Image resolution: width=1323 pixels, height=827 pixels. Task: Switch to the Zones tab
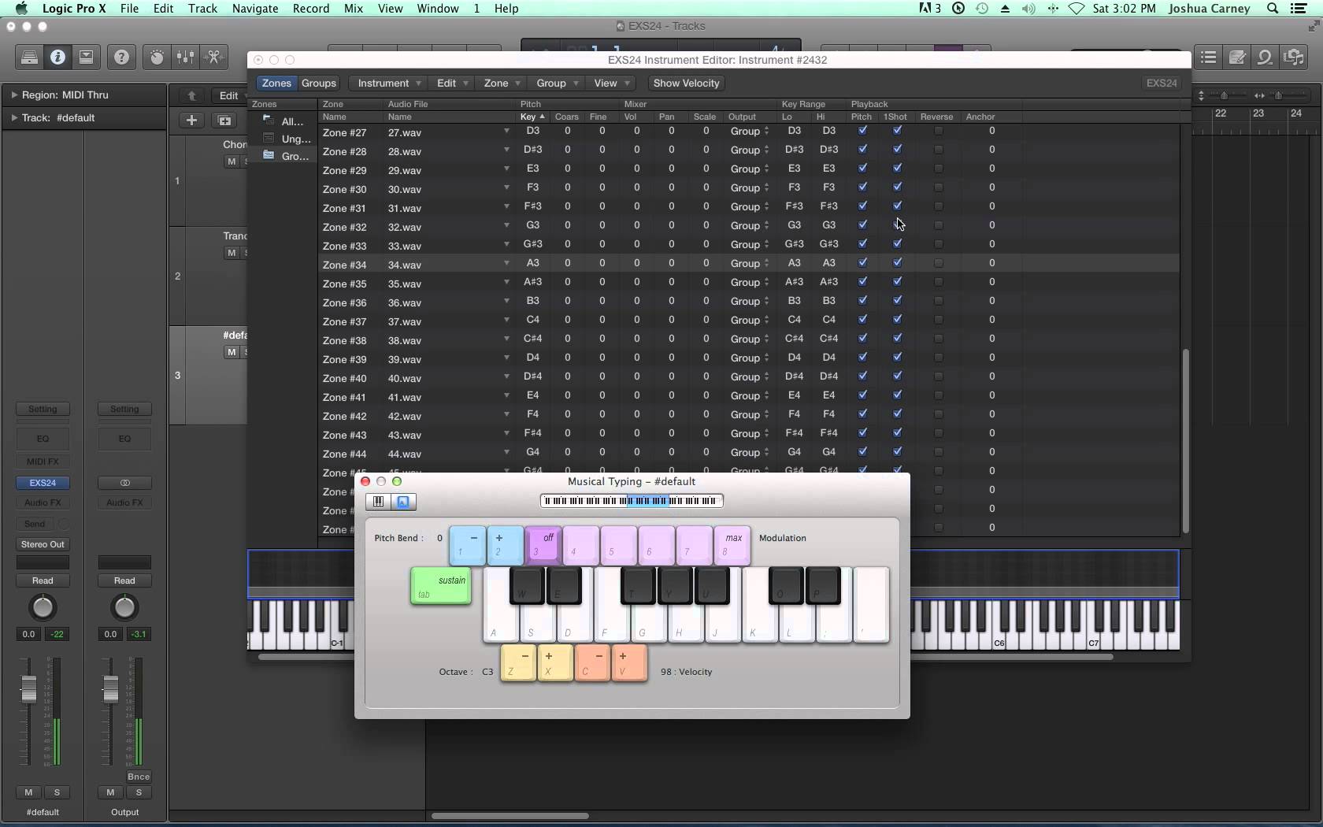pos(276,83)
